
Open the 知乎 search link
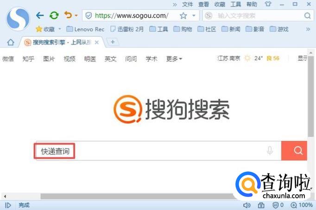pyautogui.click(x=28, y=59)
